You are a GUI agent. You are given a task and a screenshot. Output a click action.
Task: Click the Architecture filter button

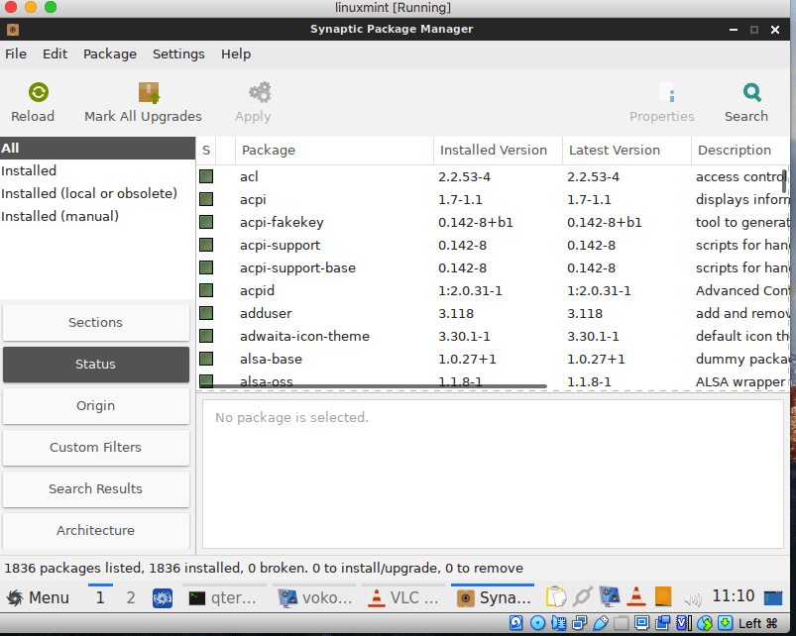pyautogui.click(x=96, y=531)
